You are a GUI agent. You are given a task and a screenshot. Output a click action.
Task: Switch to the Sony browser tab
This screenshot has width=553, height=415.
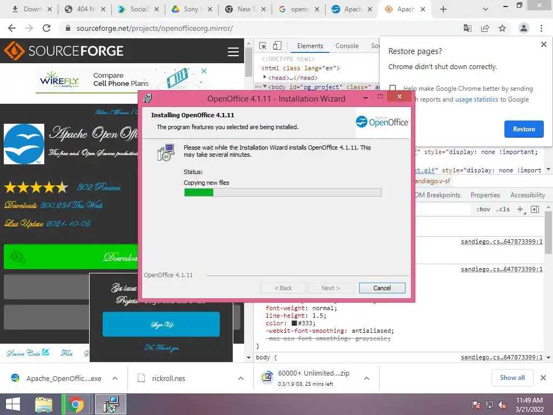click(191, 9)
